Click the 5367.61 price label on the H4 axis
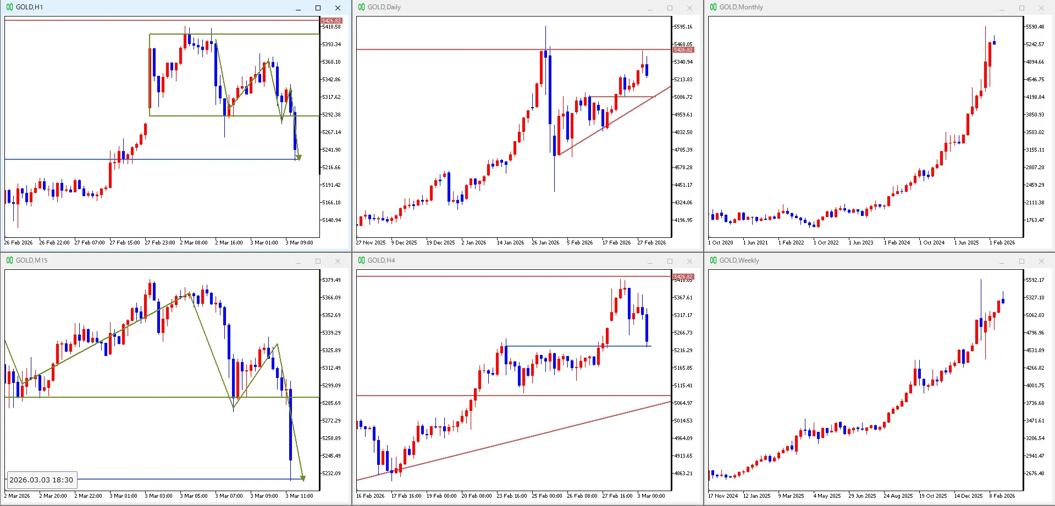Viewport: 1055px width, 506px height. (x=683, y=297)
